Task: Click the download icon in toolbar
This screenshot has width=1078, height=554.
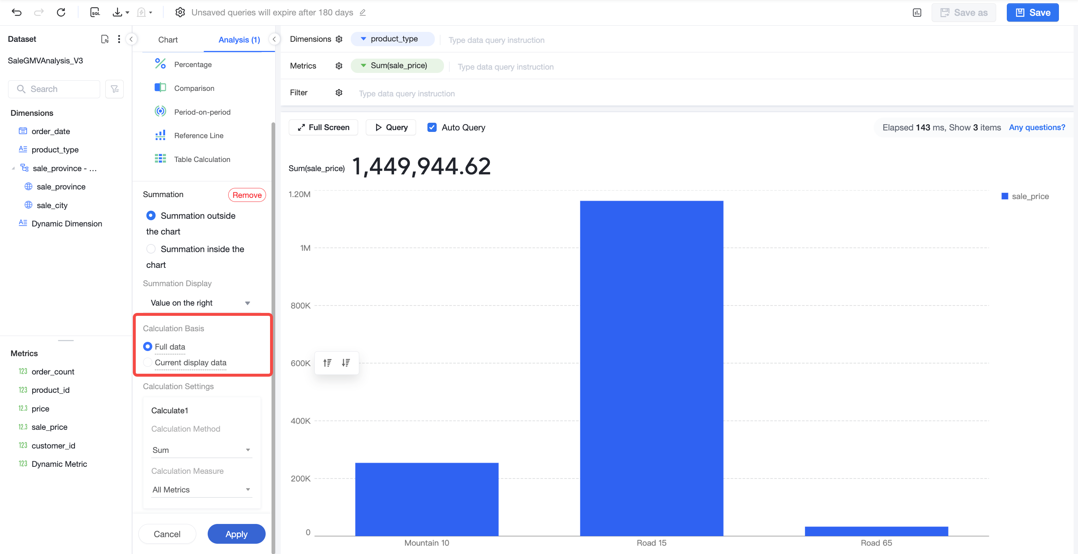Action: (117, 12)
